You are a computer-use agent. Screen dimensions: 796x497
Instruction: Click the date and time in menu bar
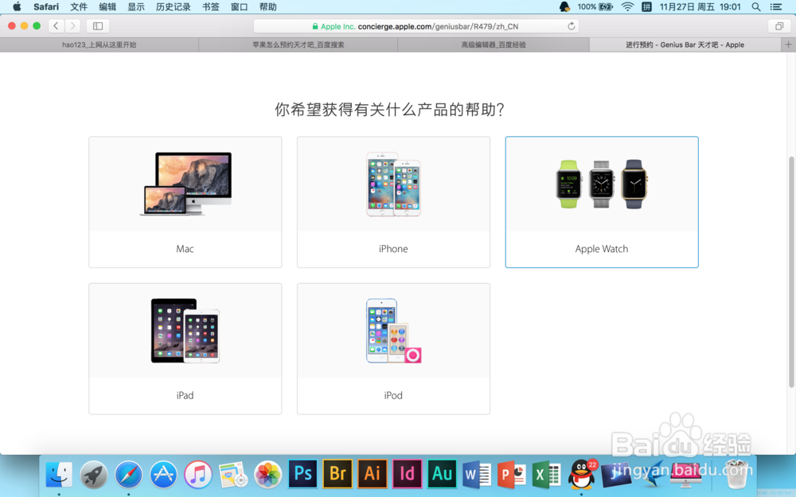pyautogui.click(x=700, y=6)
